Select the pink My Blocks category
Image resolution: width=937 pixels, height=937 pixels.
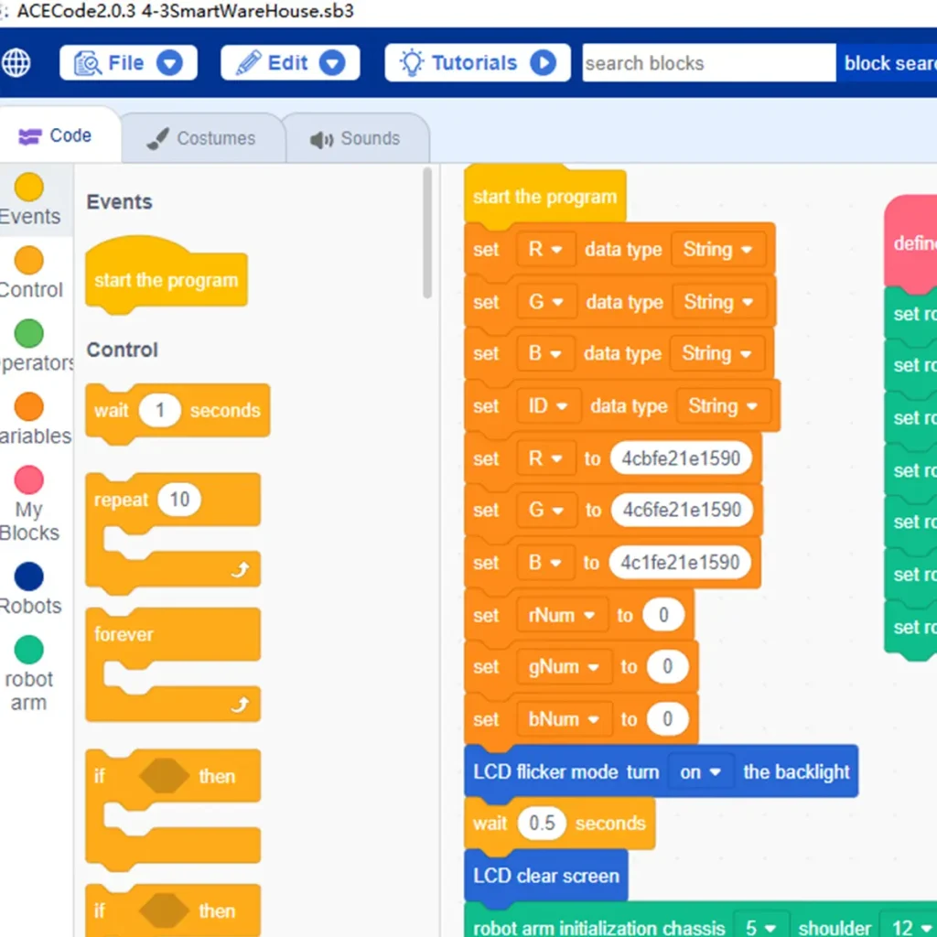(28, 479)
